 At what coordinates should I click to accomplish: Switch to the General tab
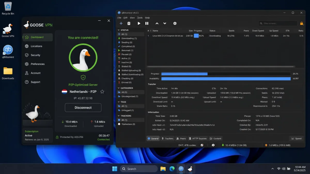(x=153, y=138)
